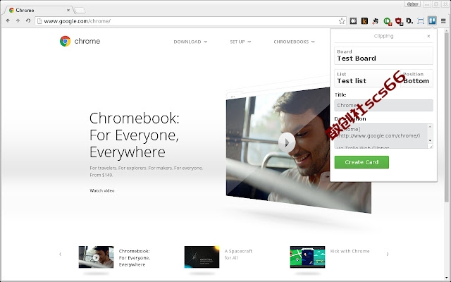
Task: Close the Clipping popup with the x
Action: [428, 36]
